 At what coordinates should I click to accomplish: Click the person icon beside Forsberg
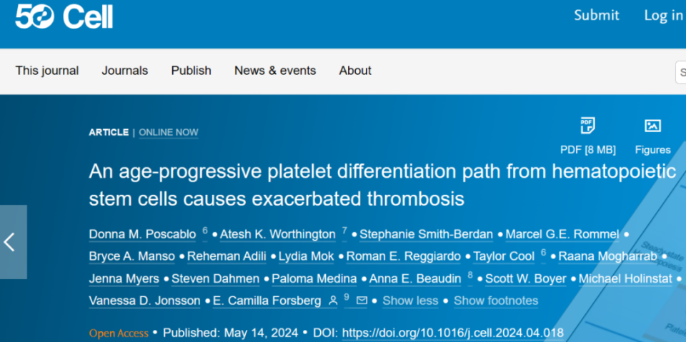coord(333,301)
